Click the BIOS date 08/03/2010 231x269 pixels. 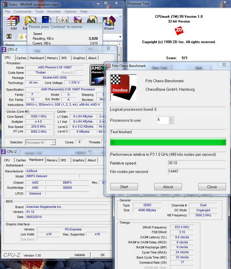coord(67,217)
